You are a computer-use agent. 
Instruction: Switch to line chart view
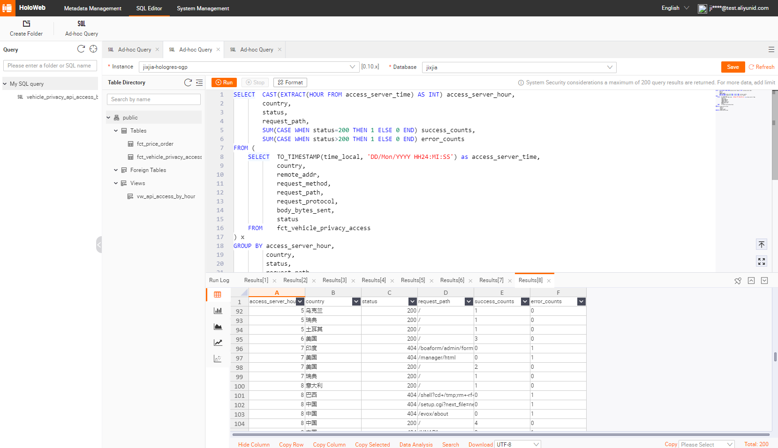point(218,343)
